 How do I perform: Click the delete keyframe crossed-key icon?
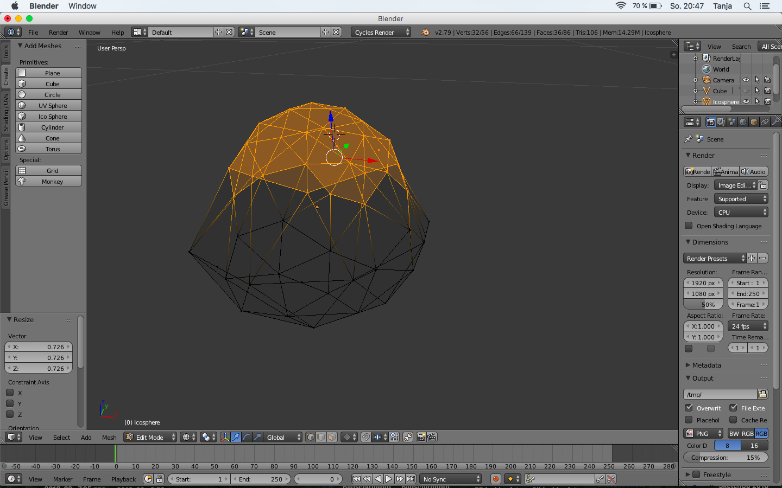coord(611,479)
